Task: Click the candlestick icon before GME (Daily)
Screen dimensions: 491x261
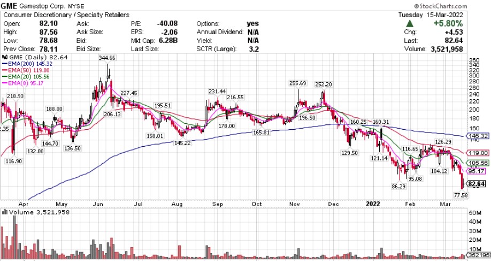Action: (5, 58)
